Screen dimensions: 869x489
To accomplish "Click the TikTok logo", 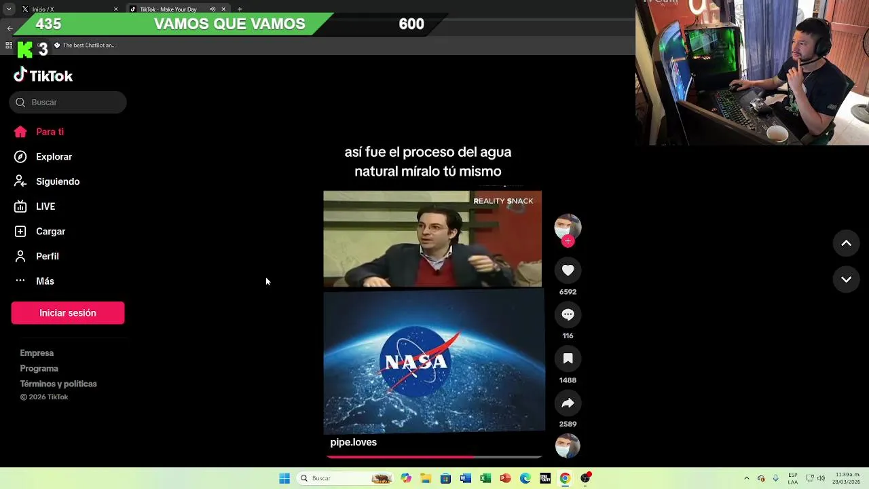I will 43,75.
